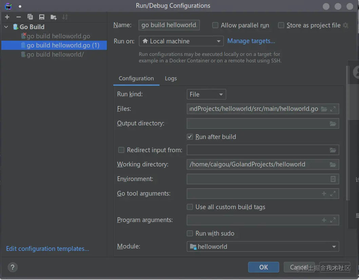
Task: Copy the selected configuration
Action: [x=30, y=17]
